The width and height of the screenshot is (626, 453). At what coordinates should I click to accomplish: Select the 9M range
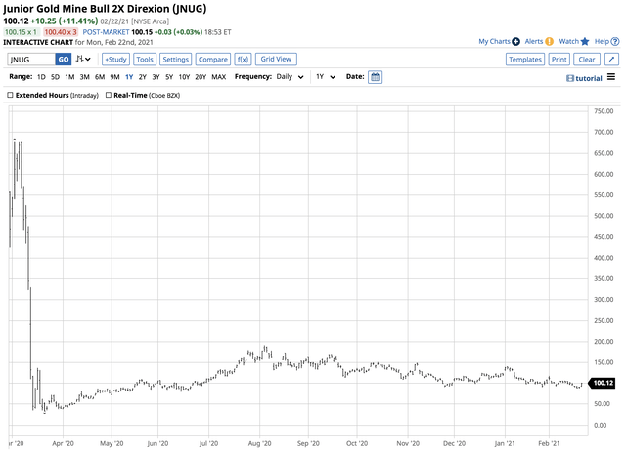pos(115,77)
